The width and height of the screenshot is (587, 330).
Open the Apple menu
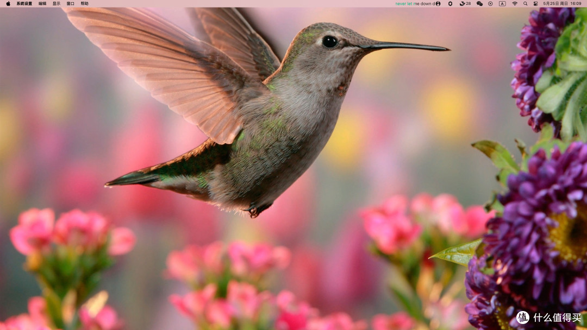click(x=8, y=3)
